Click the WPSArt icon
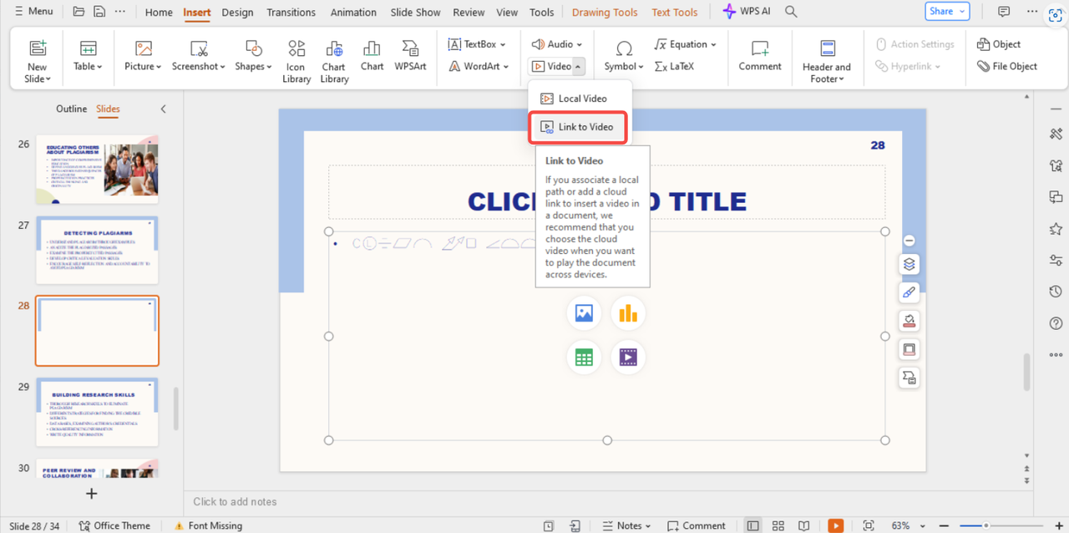Viewport: 1069px width, 533px height. (x=410, y=48)
